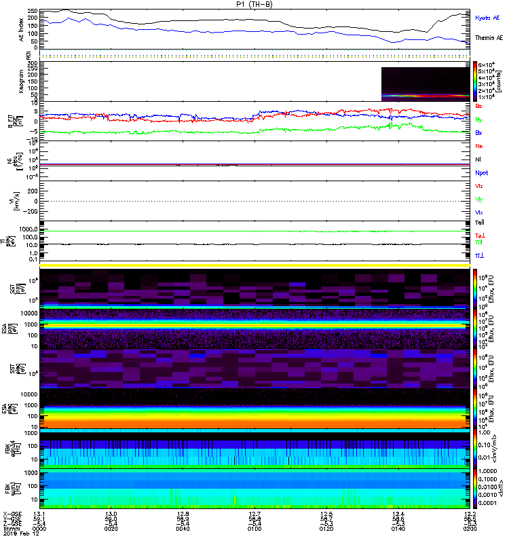
Task: Click the <|mV/m|> colorbar unit label
Action: click(x=495, y=449)
